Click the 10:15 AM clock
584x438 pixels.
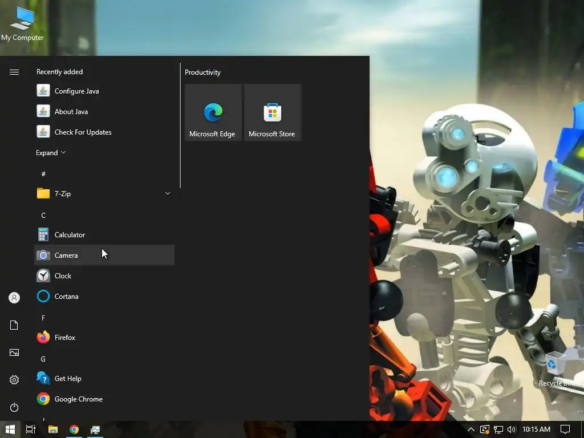tap(536, 429)
